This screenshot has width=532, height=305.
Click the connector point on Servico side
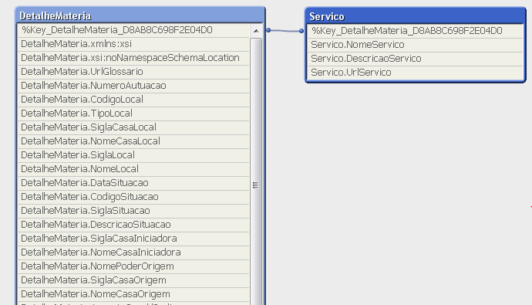tap(301, 31)
